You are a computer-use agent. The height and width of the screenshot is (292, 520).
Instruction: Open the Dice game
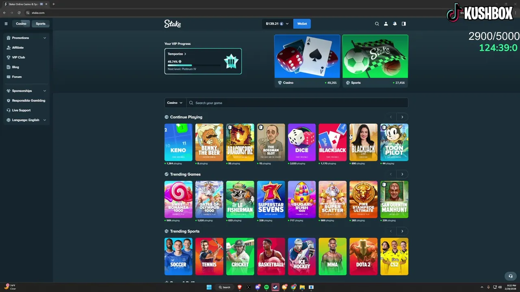[302, 142]
